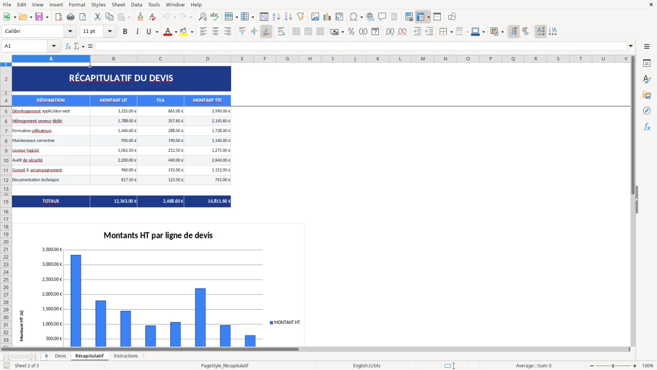Toggle Align Bottom button

coord(266,32)
